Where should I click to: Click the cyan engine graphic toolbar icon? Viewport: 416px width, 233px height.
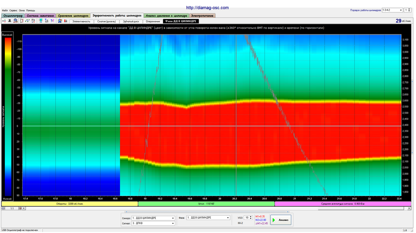[x=41, y=21]
